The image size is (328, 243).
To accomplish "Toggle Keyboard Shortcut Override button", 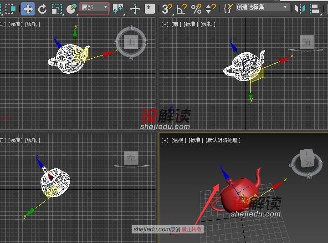I will pyautogui.click(x=150, y=9).
